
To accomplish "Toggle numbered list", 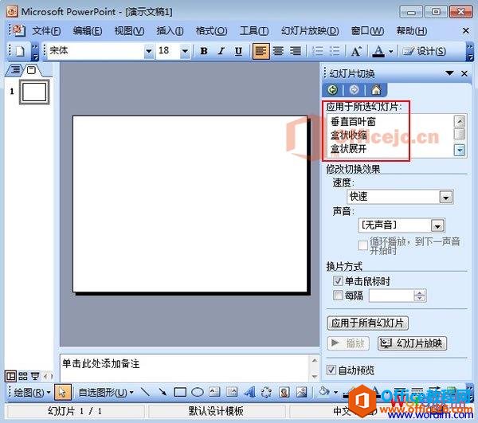I will click(x=318, y=51).
